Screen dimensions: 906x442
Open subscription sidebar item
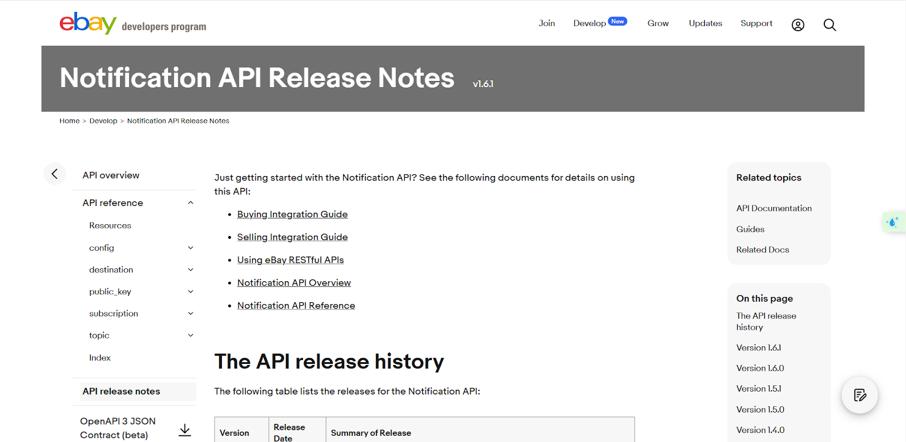113,314
